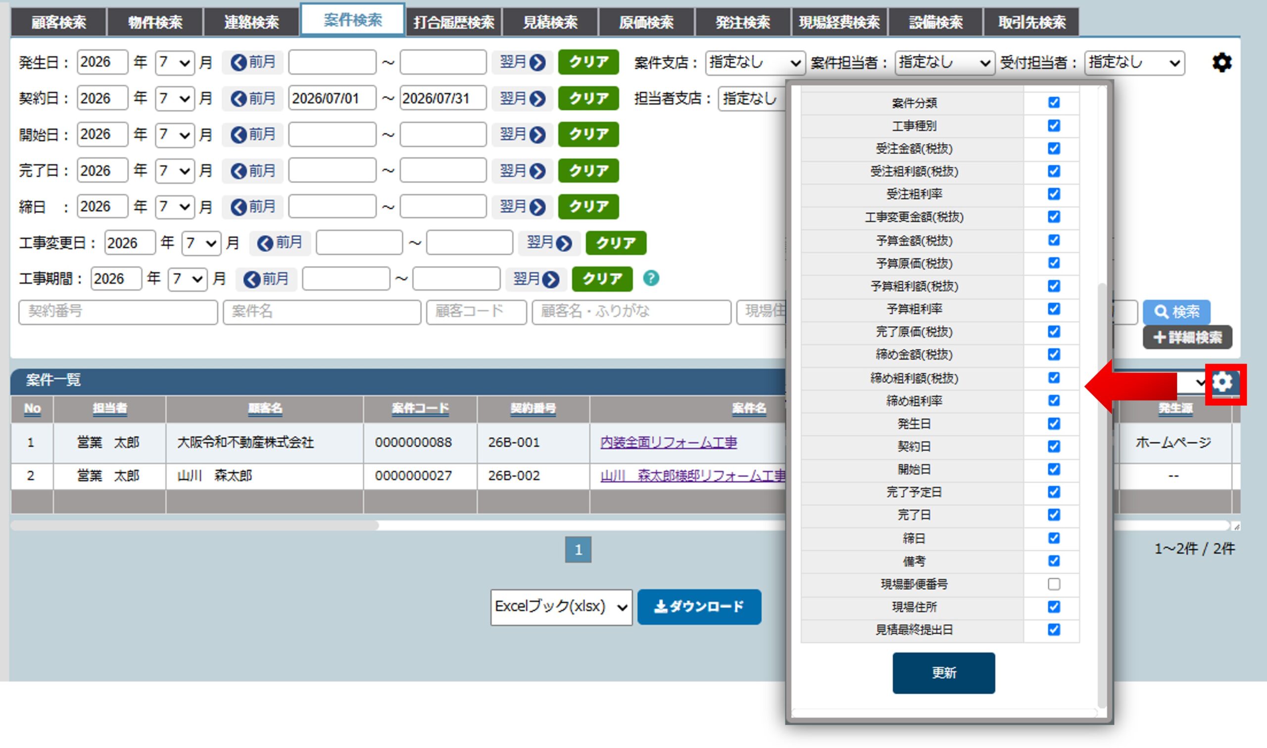
Task: Click 前月 arrow in the 締日 row
Action: pyautogui.click(x=253, y=207)
